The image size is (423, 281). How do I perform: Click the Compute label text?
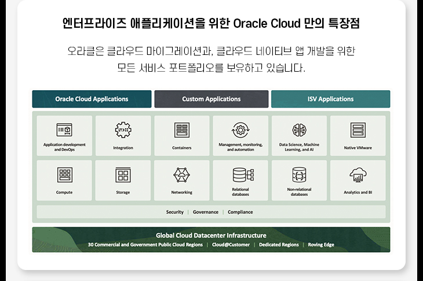tap(64, 193)
